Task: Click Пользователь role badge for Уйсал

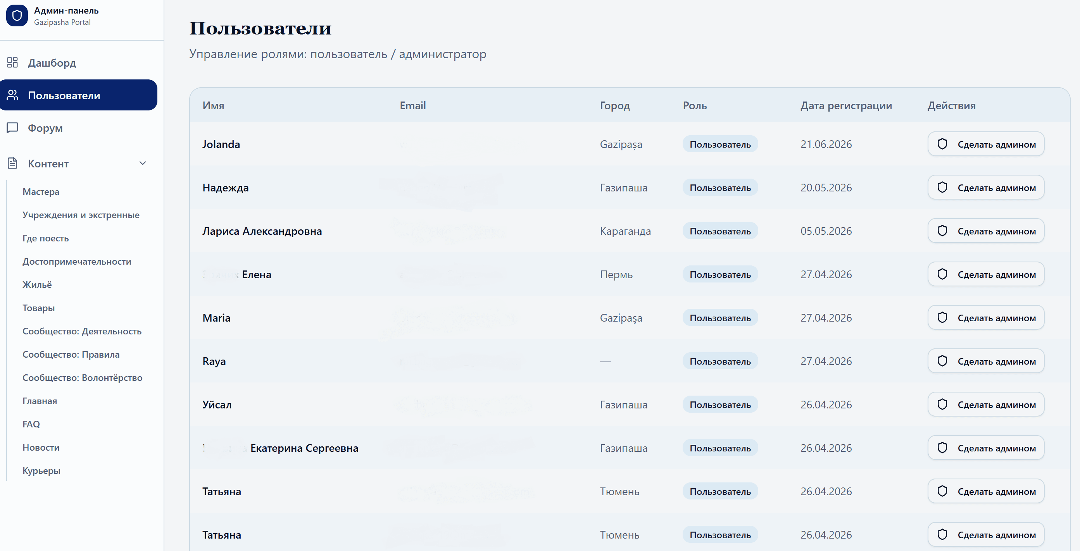Action: 720,405
